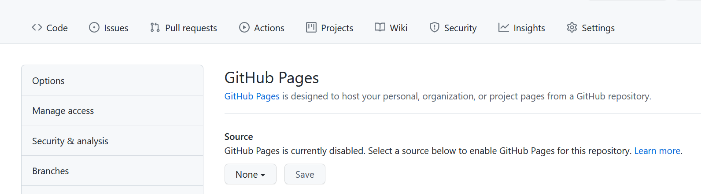Image resolution: width=701 pixels, height=194 pixels.
Task: Go to the Insights tab
Action: [522, 28]
